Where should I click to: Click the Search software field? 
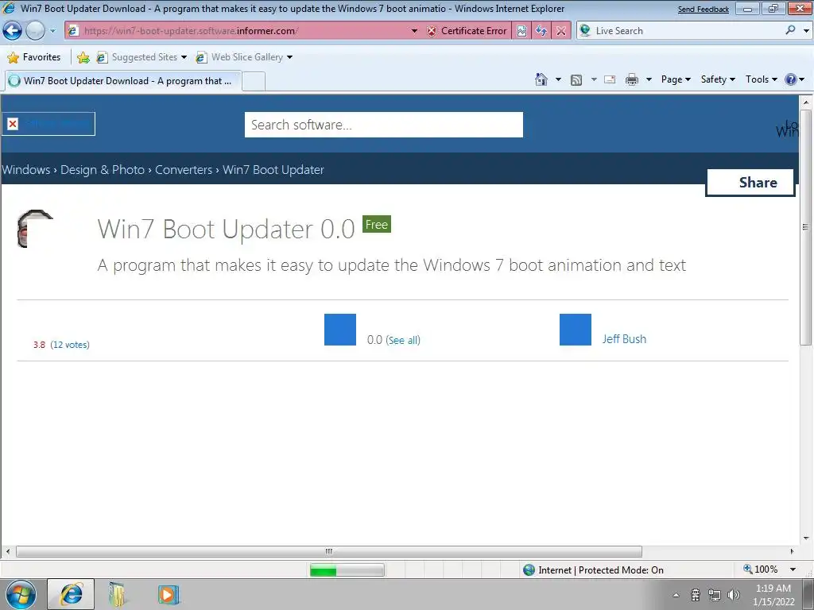[x=384, y=125]
